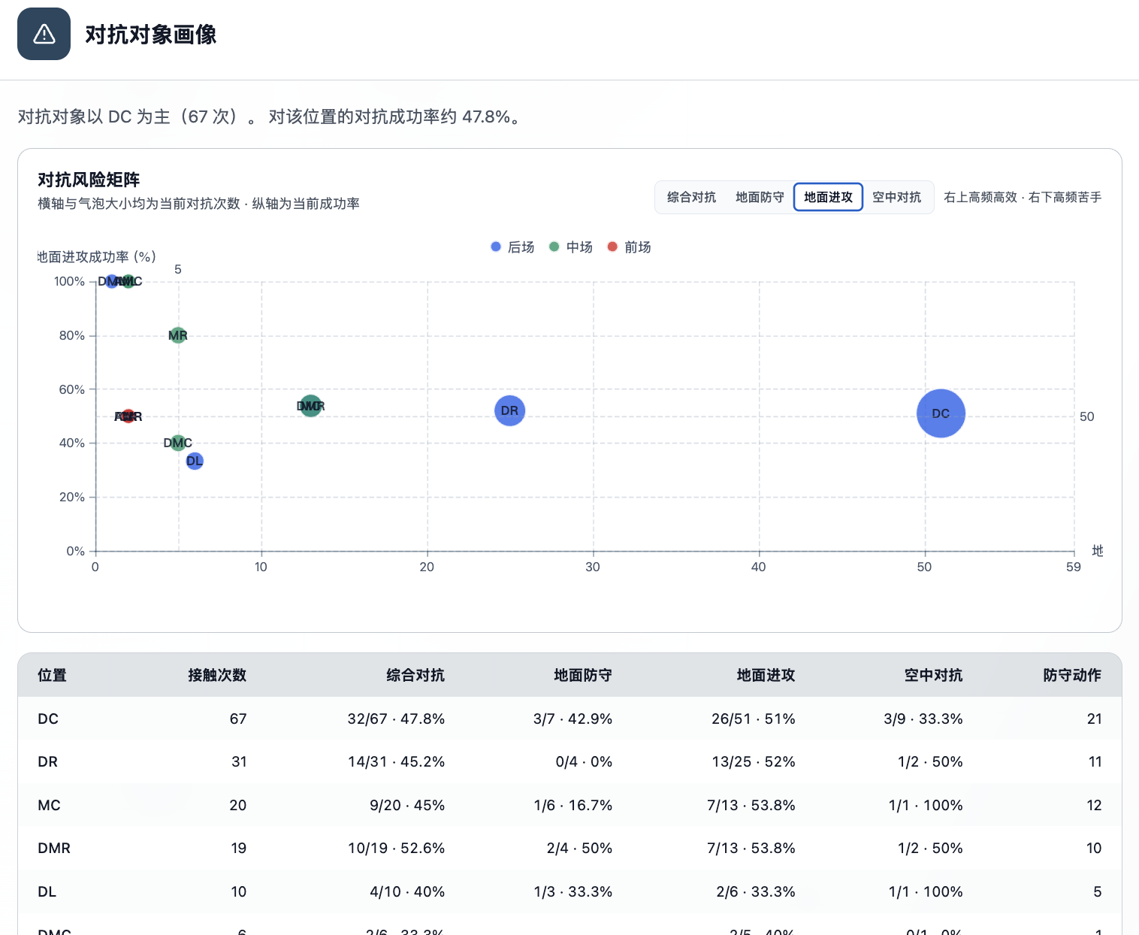
Task: Click the 4/10 · 40% cell
Action: pyautogui.click(x=407, y=891)
